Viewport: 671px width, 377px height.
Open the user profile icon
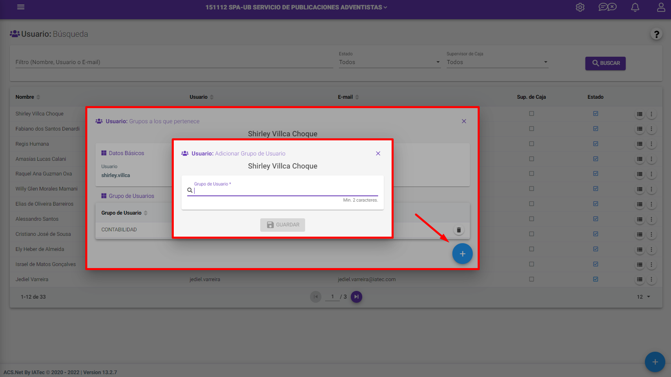[x=661, y=7]
